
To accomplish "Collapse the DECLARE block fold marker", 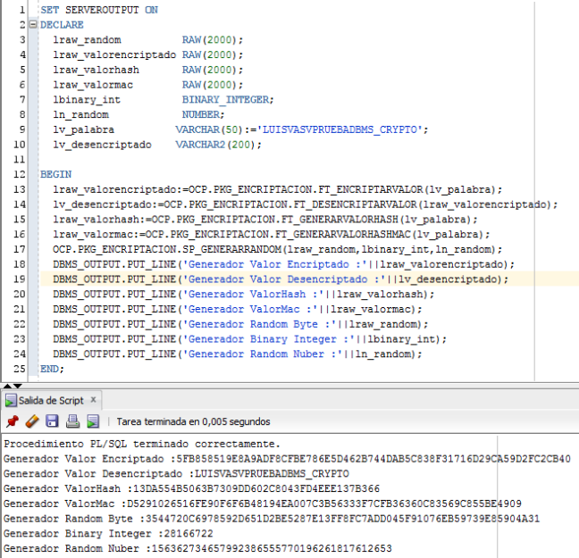I will tap(33, 24).
